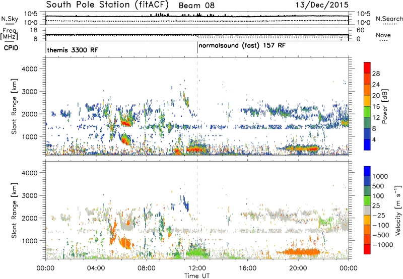Click the 'N.Search' legend label
This screenshot has width=403, height=279.
click(x=389, y=19)
